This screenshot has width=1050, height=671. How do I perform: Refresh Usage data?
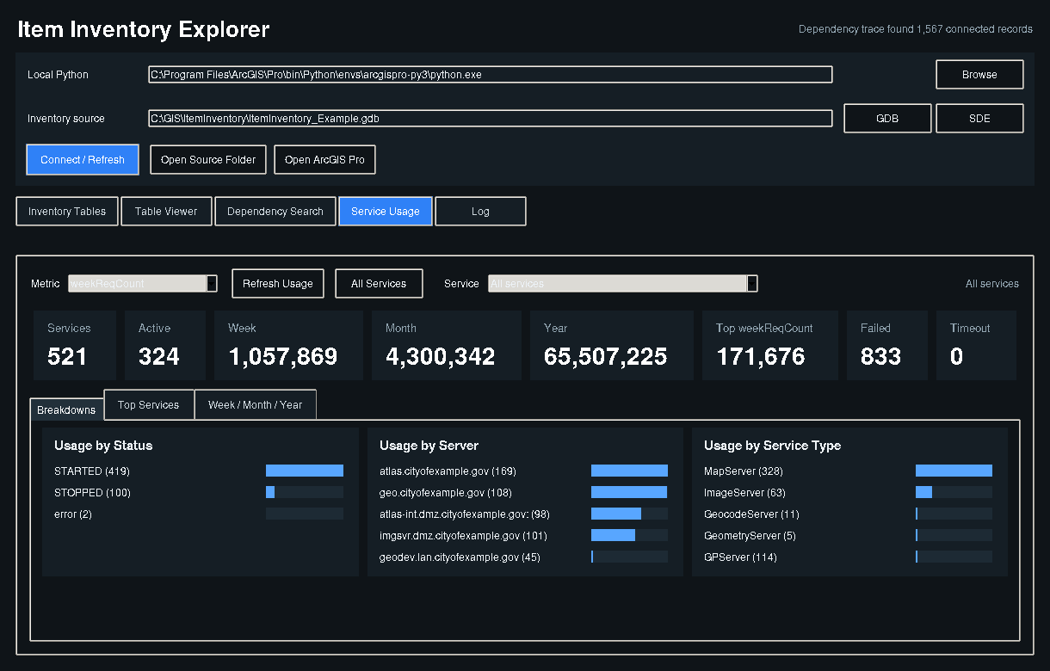278,284
